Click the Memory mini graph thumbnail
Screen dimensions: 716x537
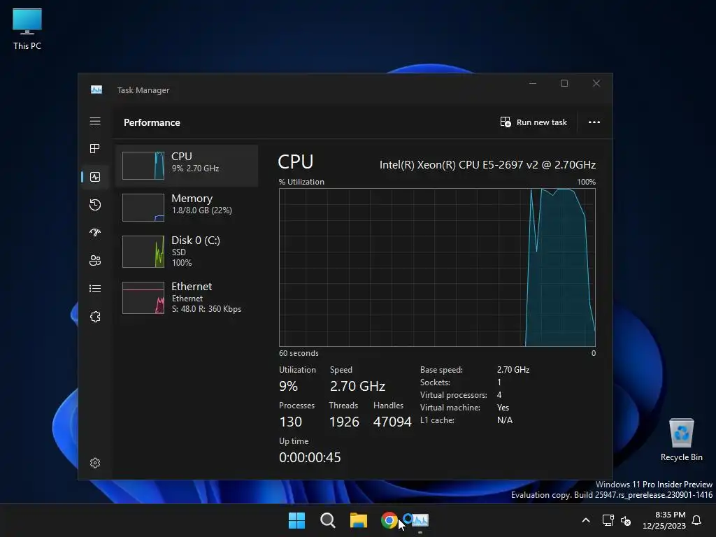point(143,207)
